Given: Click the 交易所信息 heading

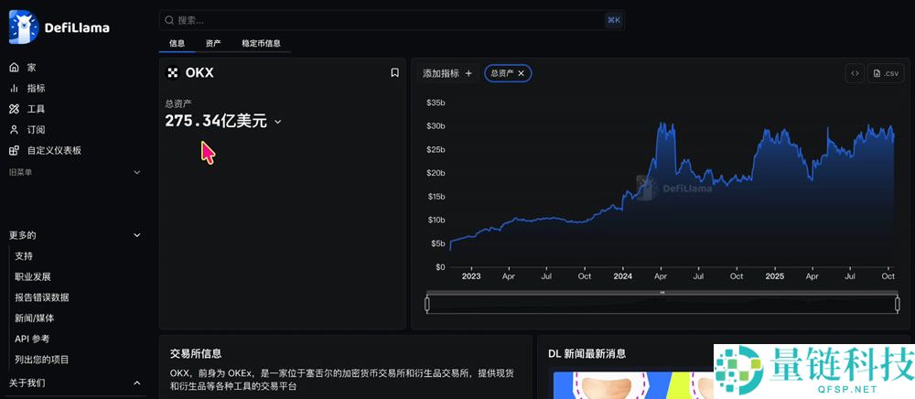Looking at the screenshot, I should [196, 353].
